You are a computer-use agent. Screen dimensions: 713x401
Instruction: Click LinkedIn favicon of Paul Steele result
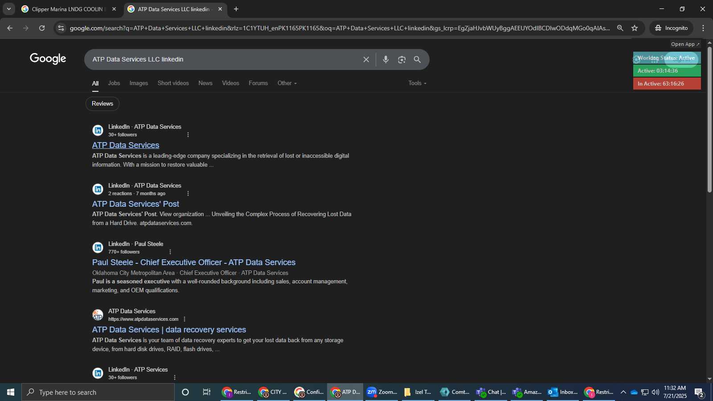click(x=98, y=248)
